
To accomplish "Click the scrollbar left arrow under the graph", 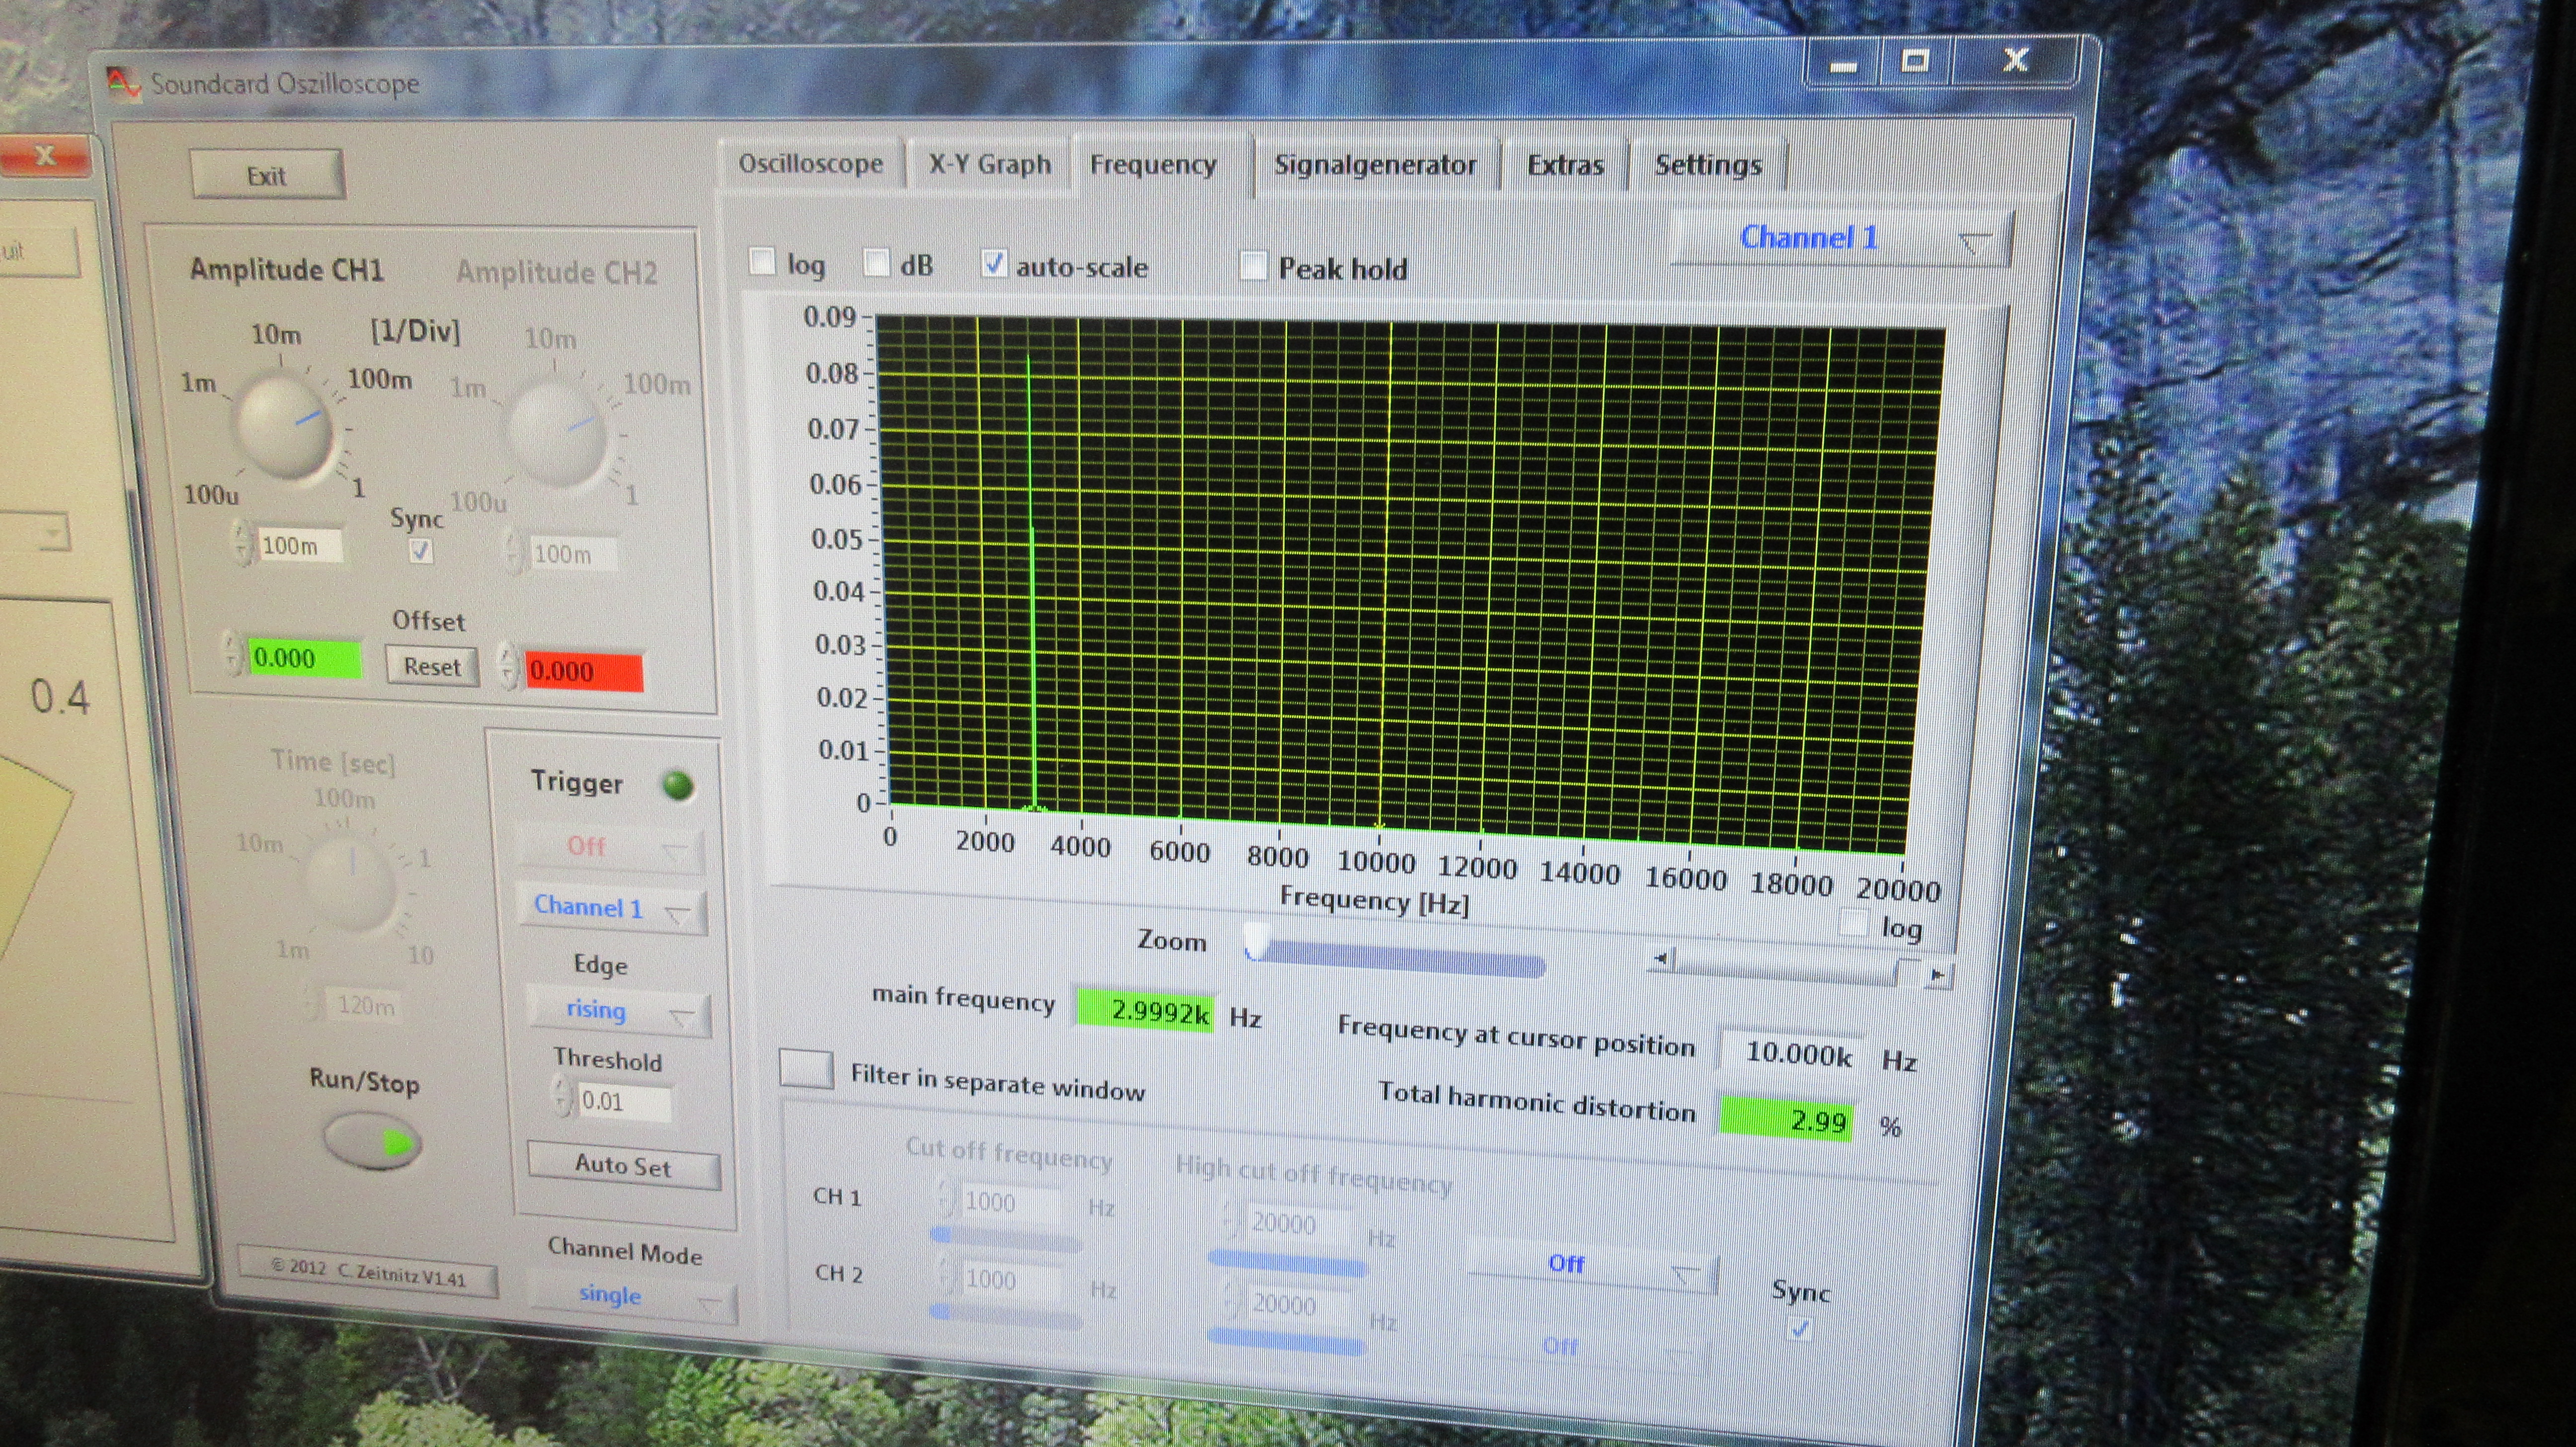I will (1660, 959).
